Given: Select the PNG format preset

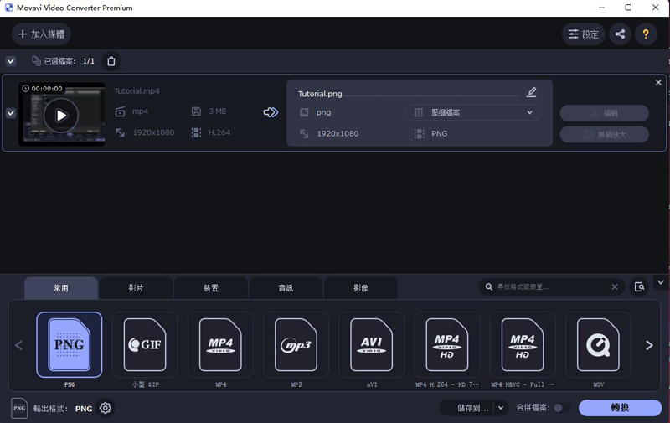Looking at the screenshot, I should [70, 345].
